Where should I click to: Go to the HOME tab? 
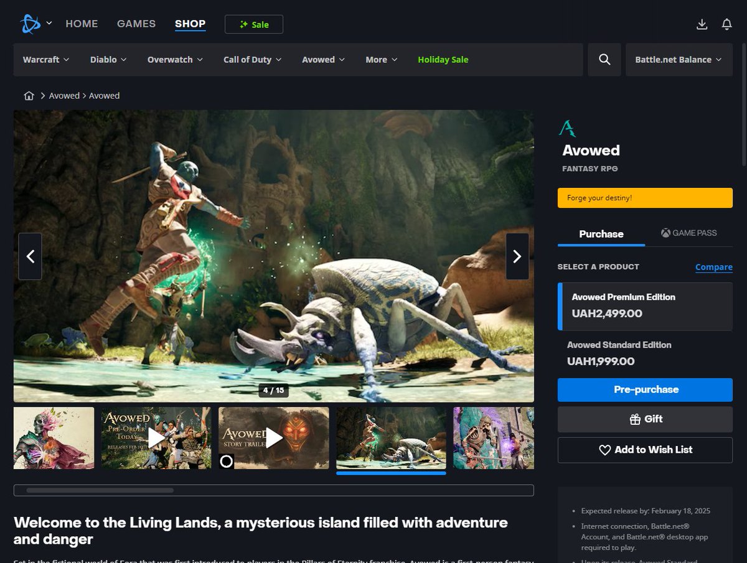point(82,24)
